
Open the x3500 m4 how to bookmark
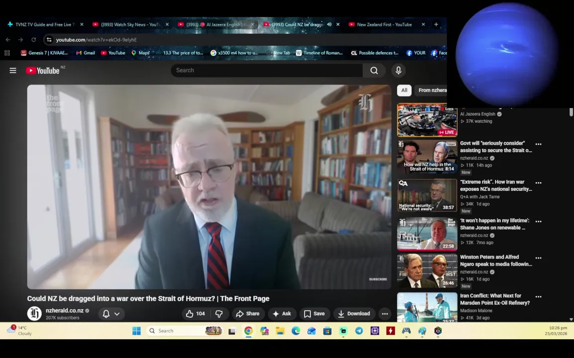click(234, 53)
